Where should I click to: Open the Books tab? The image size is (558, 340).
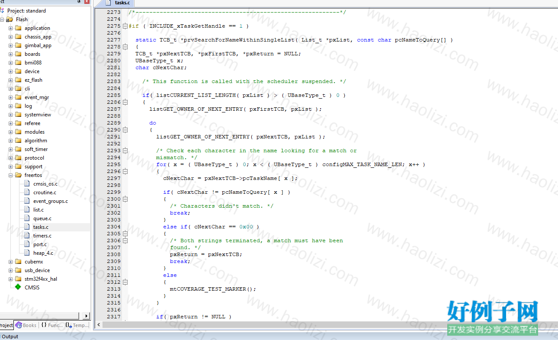pos(26,325)
